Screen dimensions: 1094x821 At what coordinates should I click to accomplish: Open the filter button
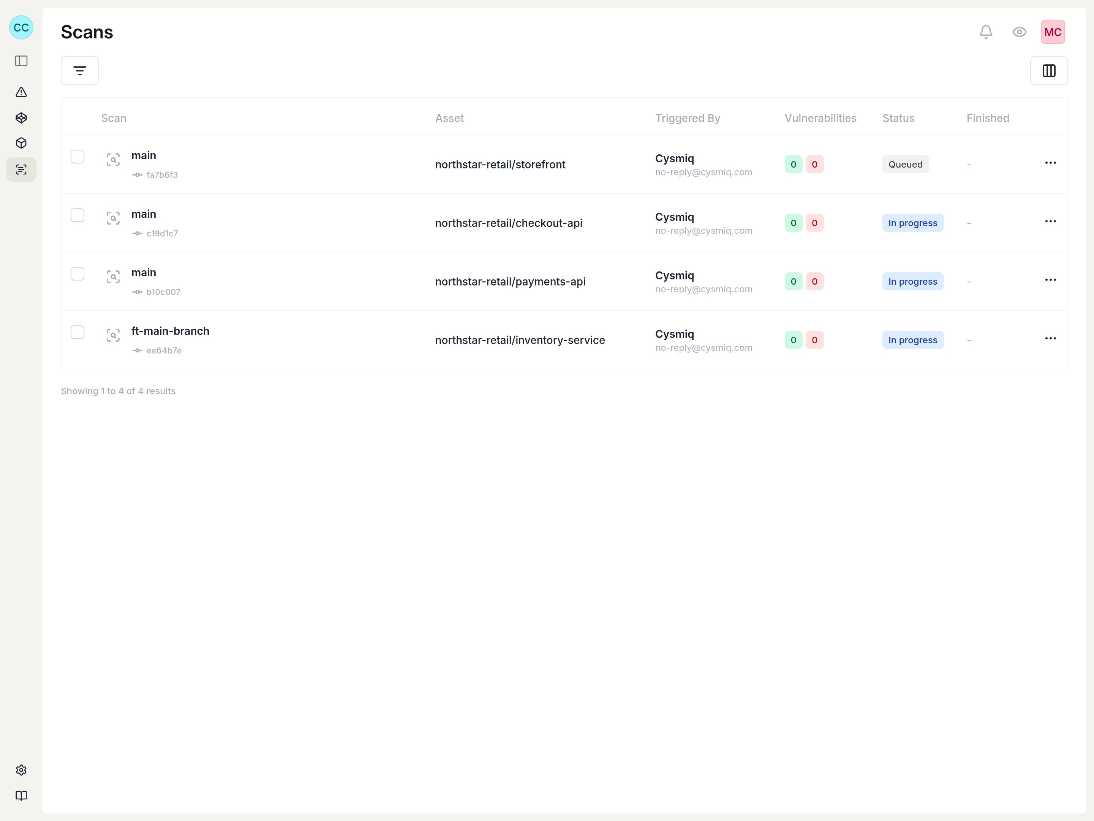pos(80,71)
